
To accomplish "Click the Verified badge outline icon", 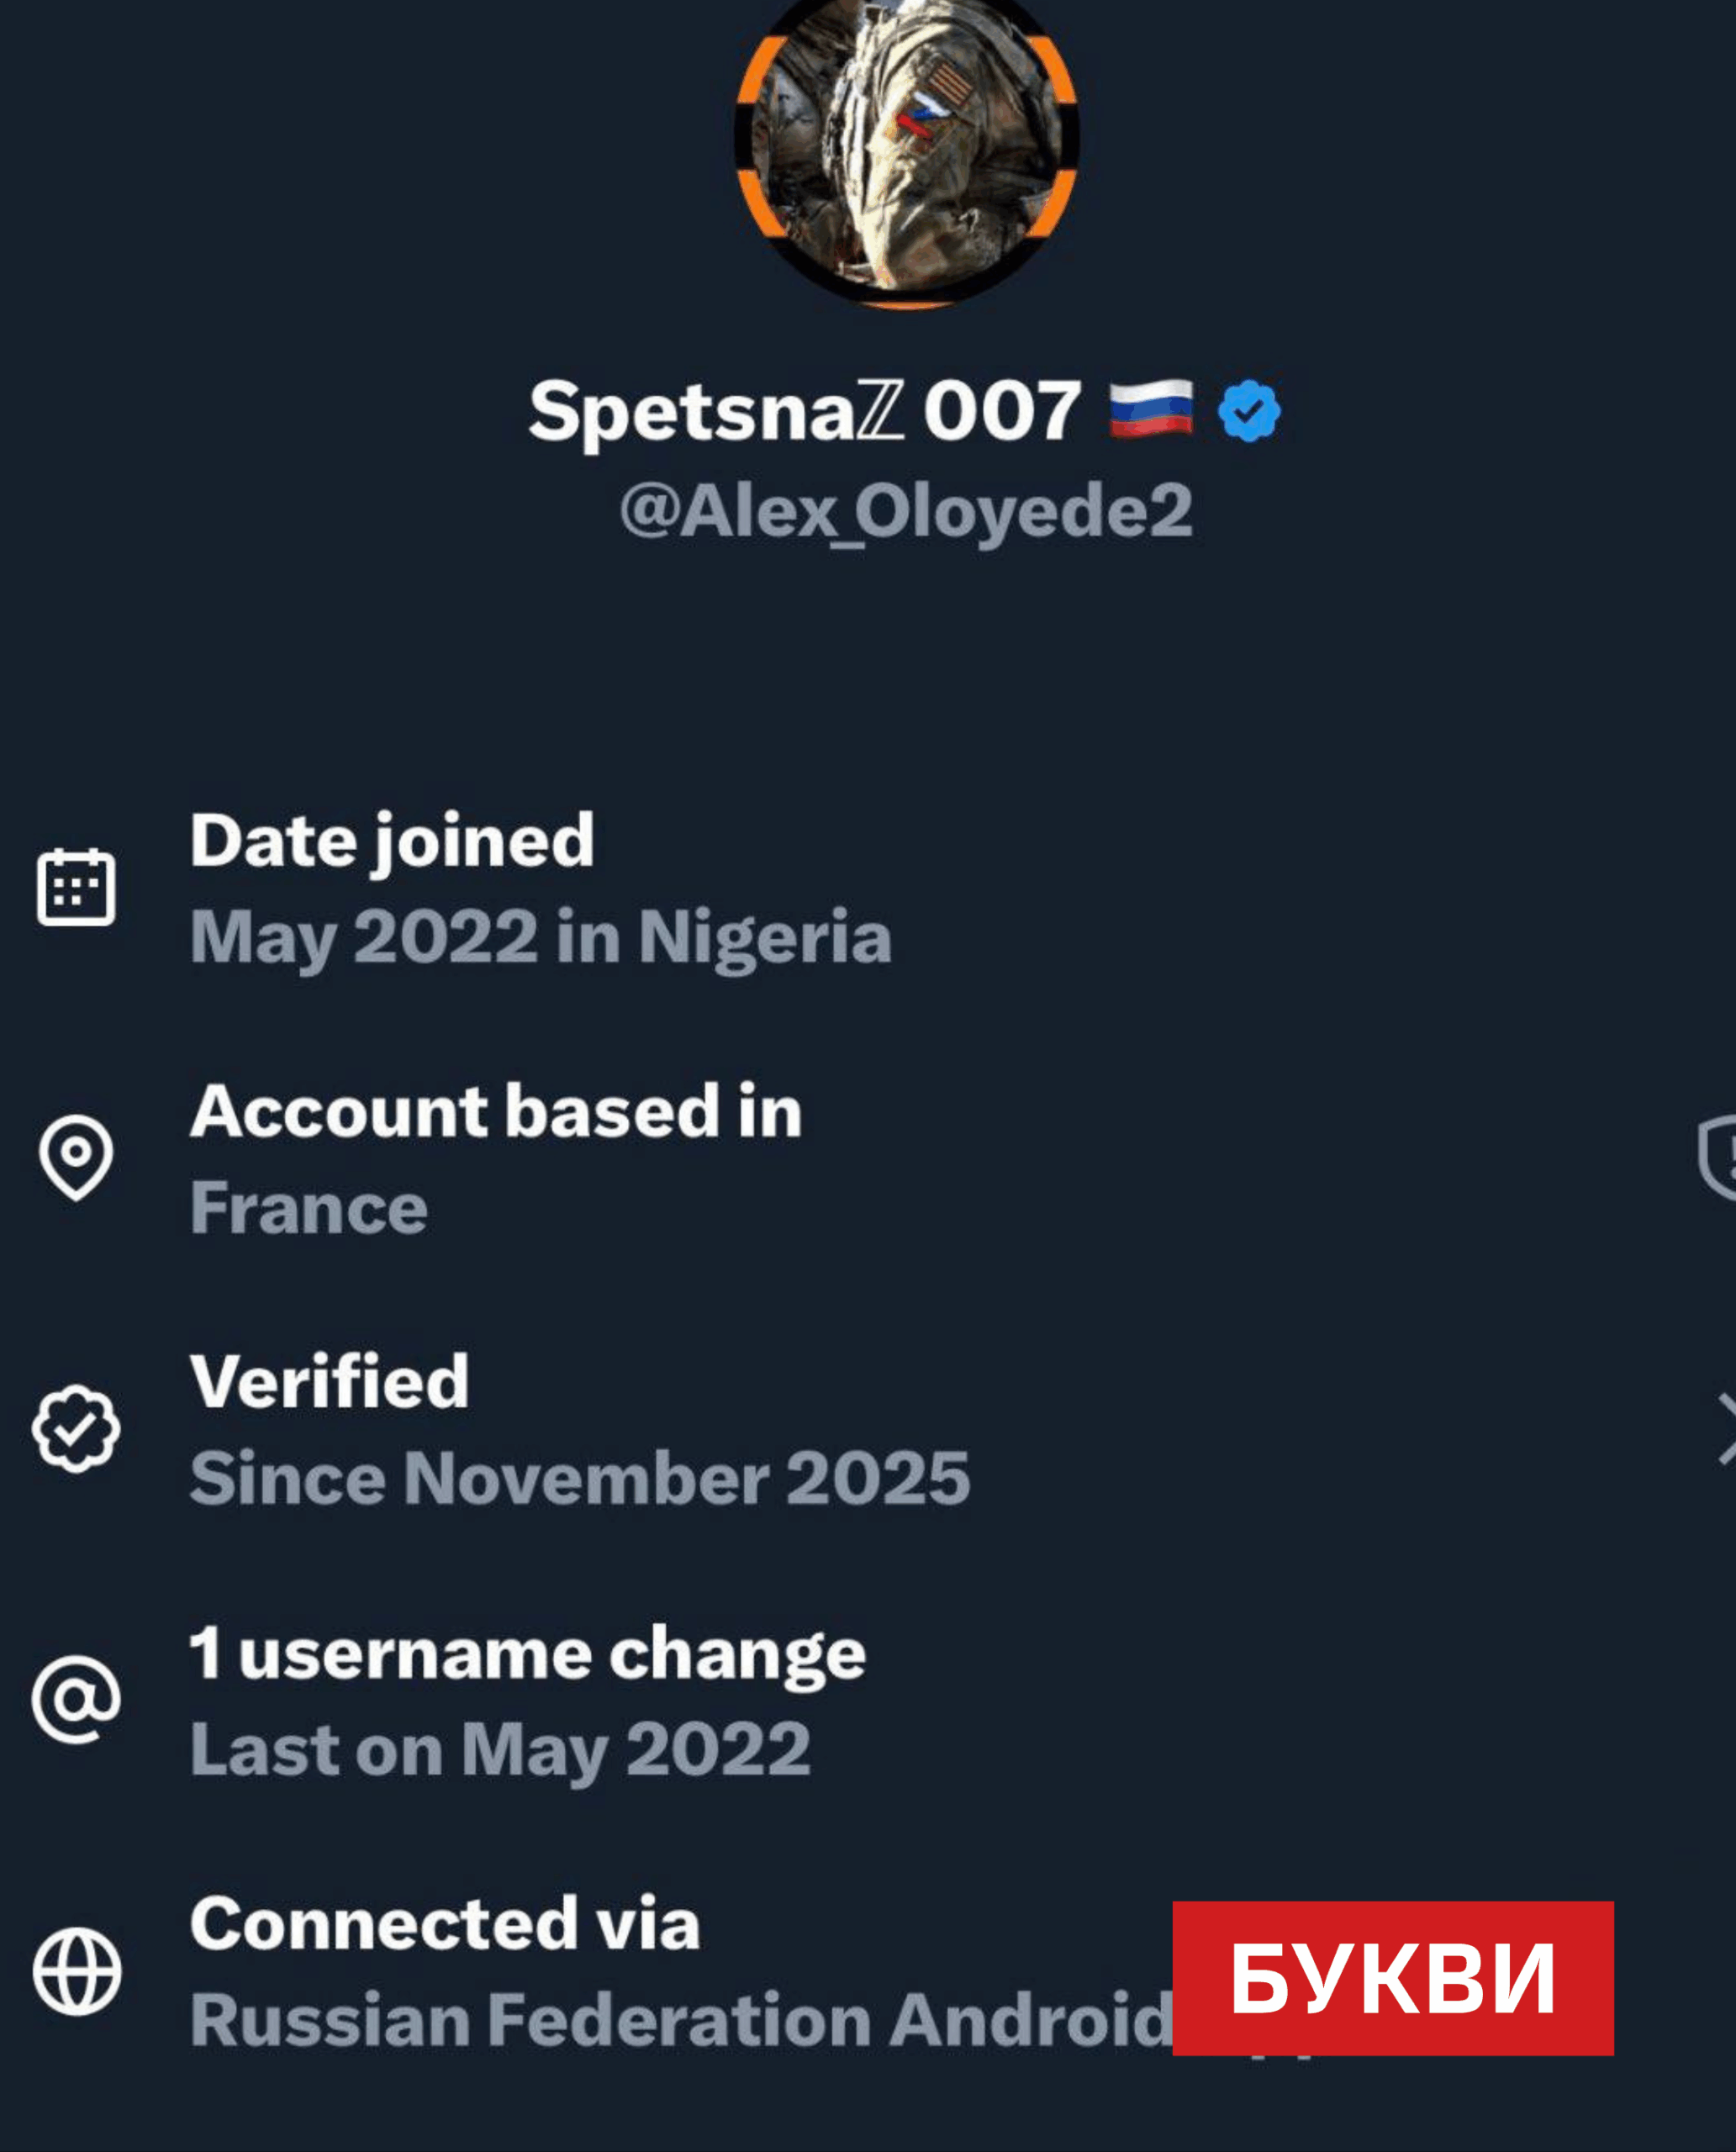I will 76,1428.
